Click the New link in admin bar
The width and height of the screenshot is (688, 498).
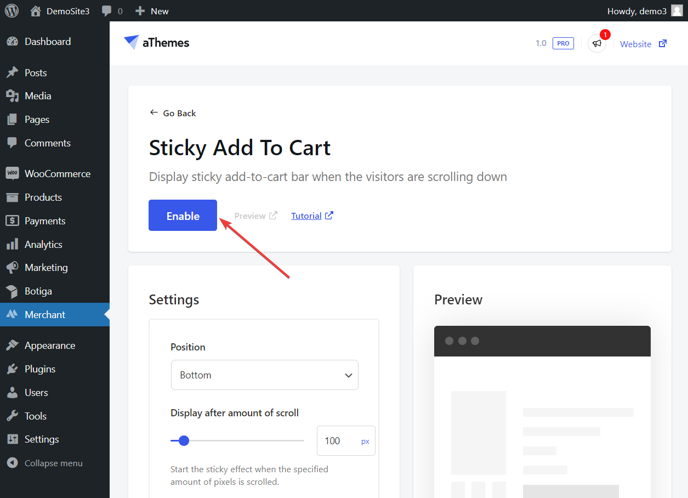point(160,11)
